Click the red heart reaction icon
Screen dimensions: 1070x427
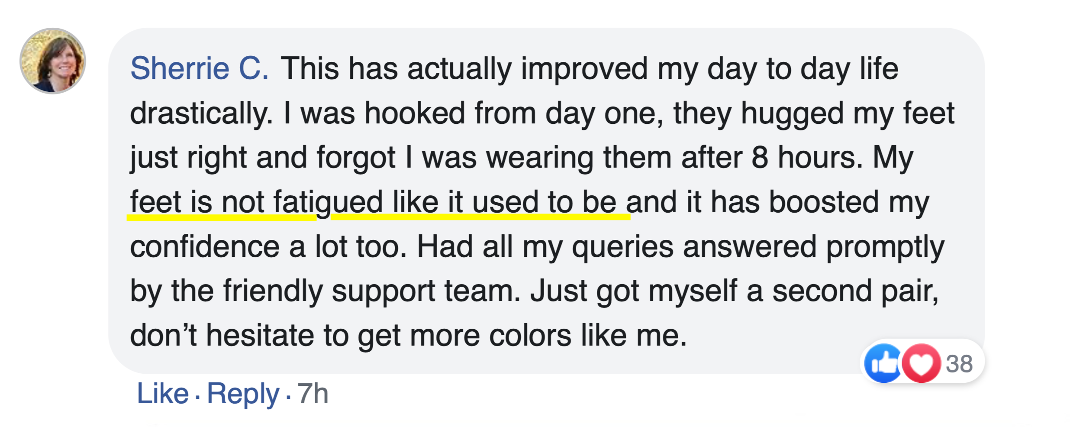(x=921, y=363)
